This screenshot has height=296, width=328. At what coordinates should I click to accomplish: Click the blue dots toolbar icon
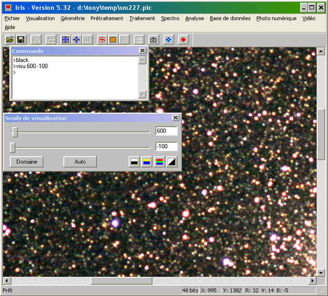coord(169,39)
